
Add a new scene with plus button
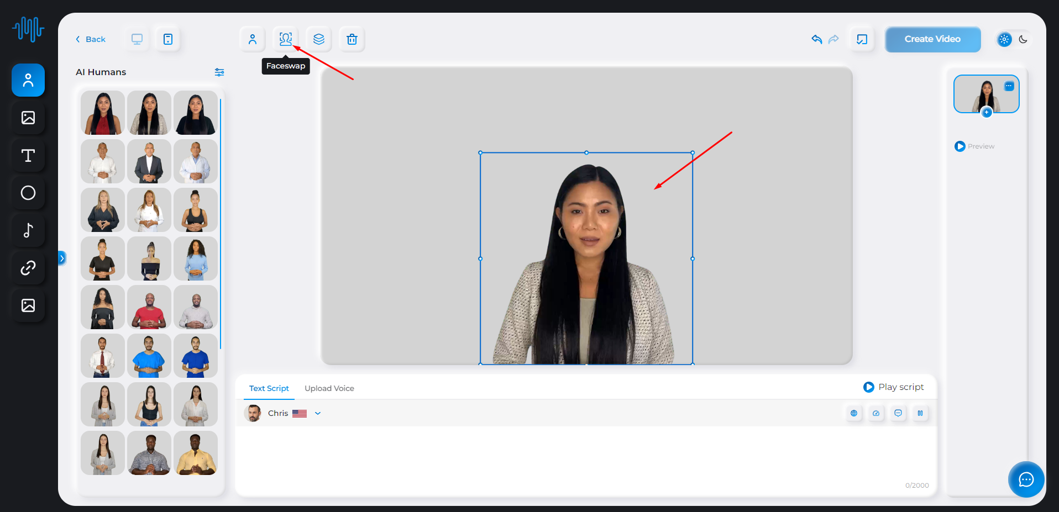(x=987, y=112)
